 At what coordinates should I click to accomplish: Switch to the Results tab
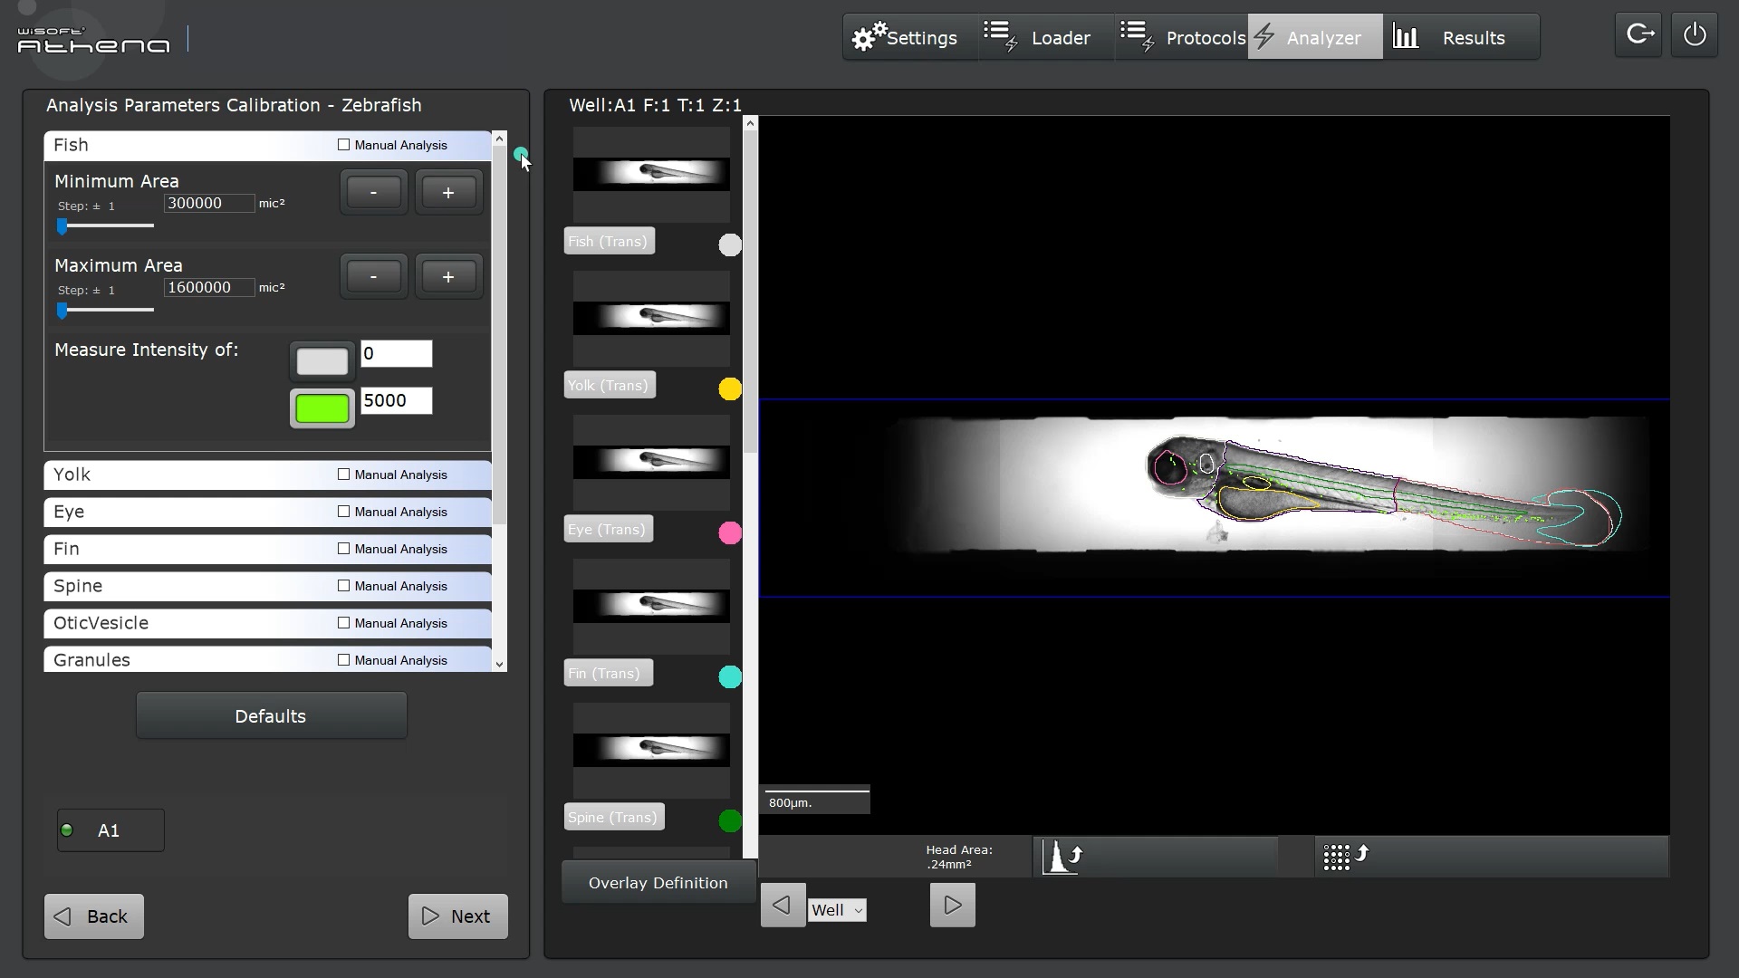coord(1458,38)
